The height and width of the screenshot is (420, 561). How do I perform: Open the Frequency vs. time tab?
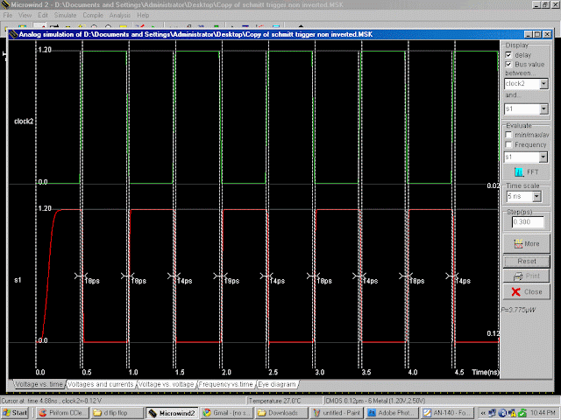pos(226,384)
